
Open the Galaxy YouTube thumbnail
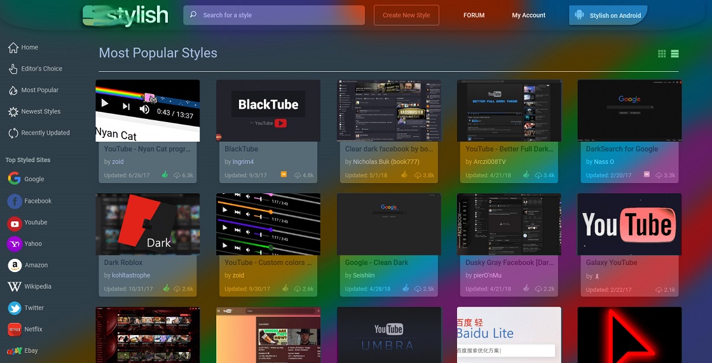click(629, 224)
